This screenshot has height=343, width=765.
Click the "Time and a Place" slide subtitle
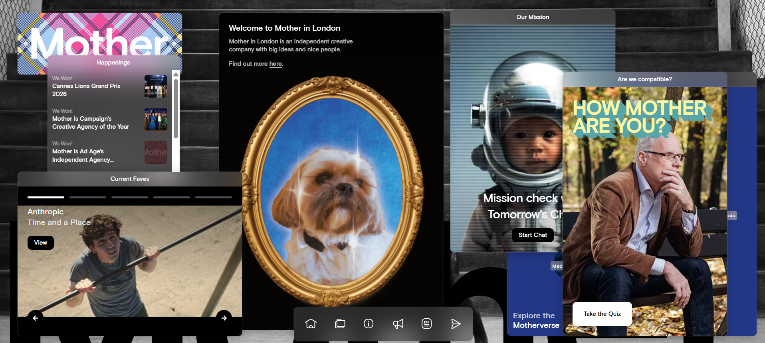pyautogui.click(x=59, y=223)
